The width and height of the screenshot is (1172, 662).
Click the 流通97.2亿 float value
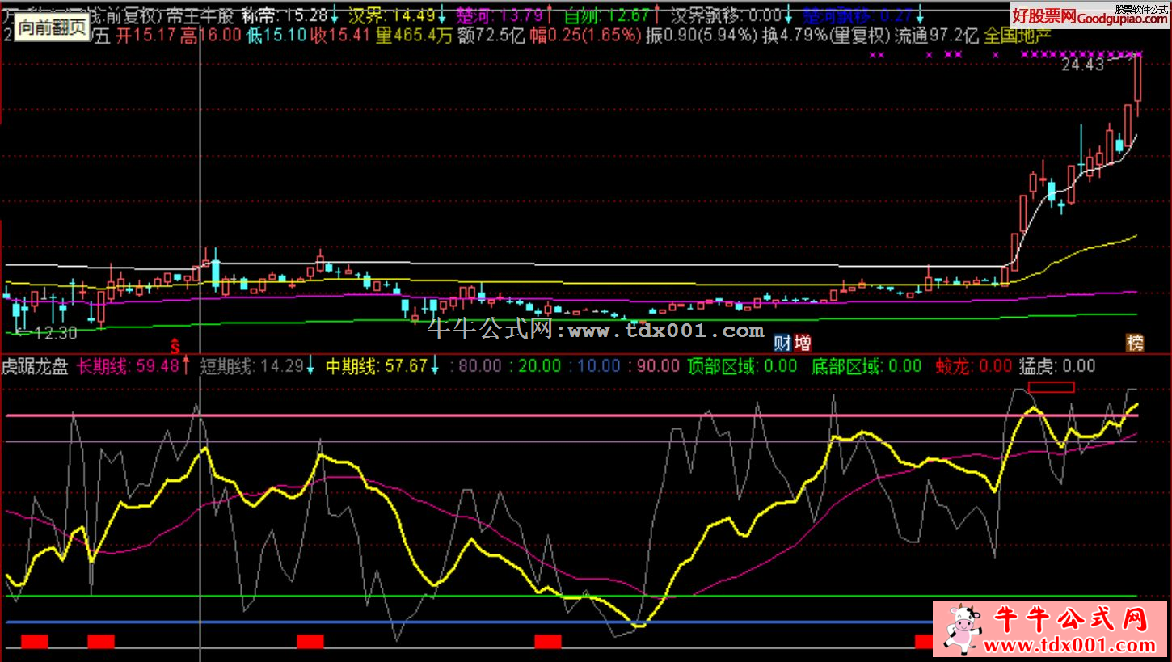coord(935,35)
